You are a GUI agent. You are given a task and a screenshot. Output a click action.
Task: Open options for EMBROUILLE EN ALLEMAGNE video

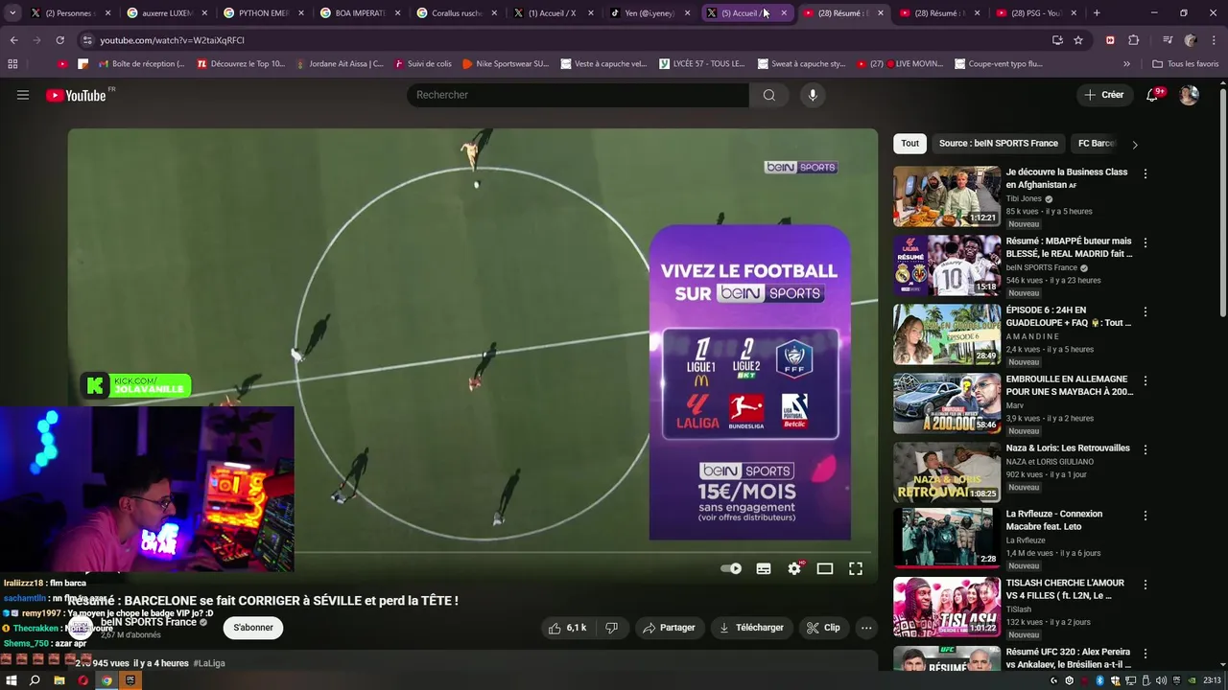pyautogui.click(x=1145, y=381)
